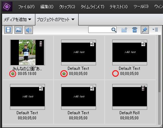The height and width of the screenshot is (128, 163).
Task: Select the Default Roll clip thumbnail
Action: (x=130, y=97)
